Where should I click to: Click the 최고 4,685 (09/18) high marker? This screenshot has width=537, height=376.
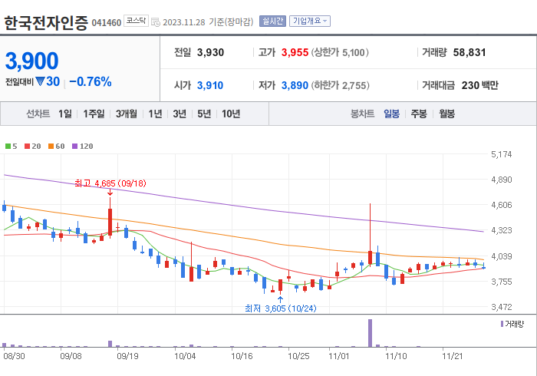point(110,183)
